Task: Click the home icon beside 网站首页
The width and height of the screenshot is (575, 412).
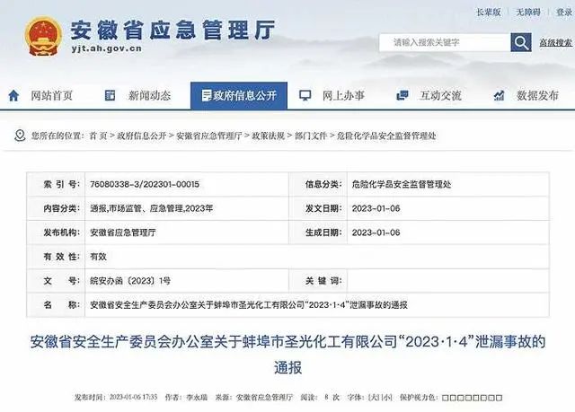Action: pyautogui.click(x=13, y=95)
